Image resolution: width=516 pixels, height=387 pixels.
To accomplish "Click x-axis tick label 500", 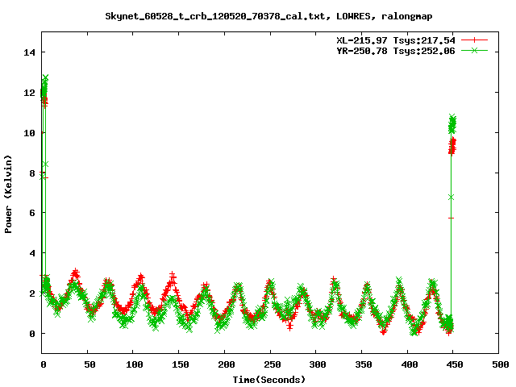I will point(501,364).
